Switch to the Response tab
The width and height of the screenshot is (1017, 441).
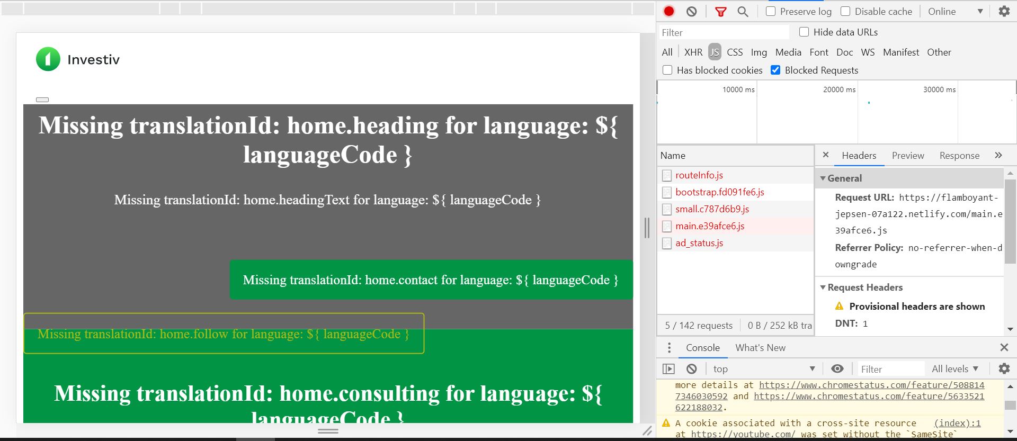pyautogui.click(x=959, y=155)
